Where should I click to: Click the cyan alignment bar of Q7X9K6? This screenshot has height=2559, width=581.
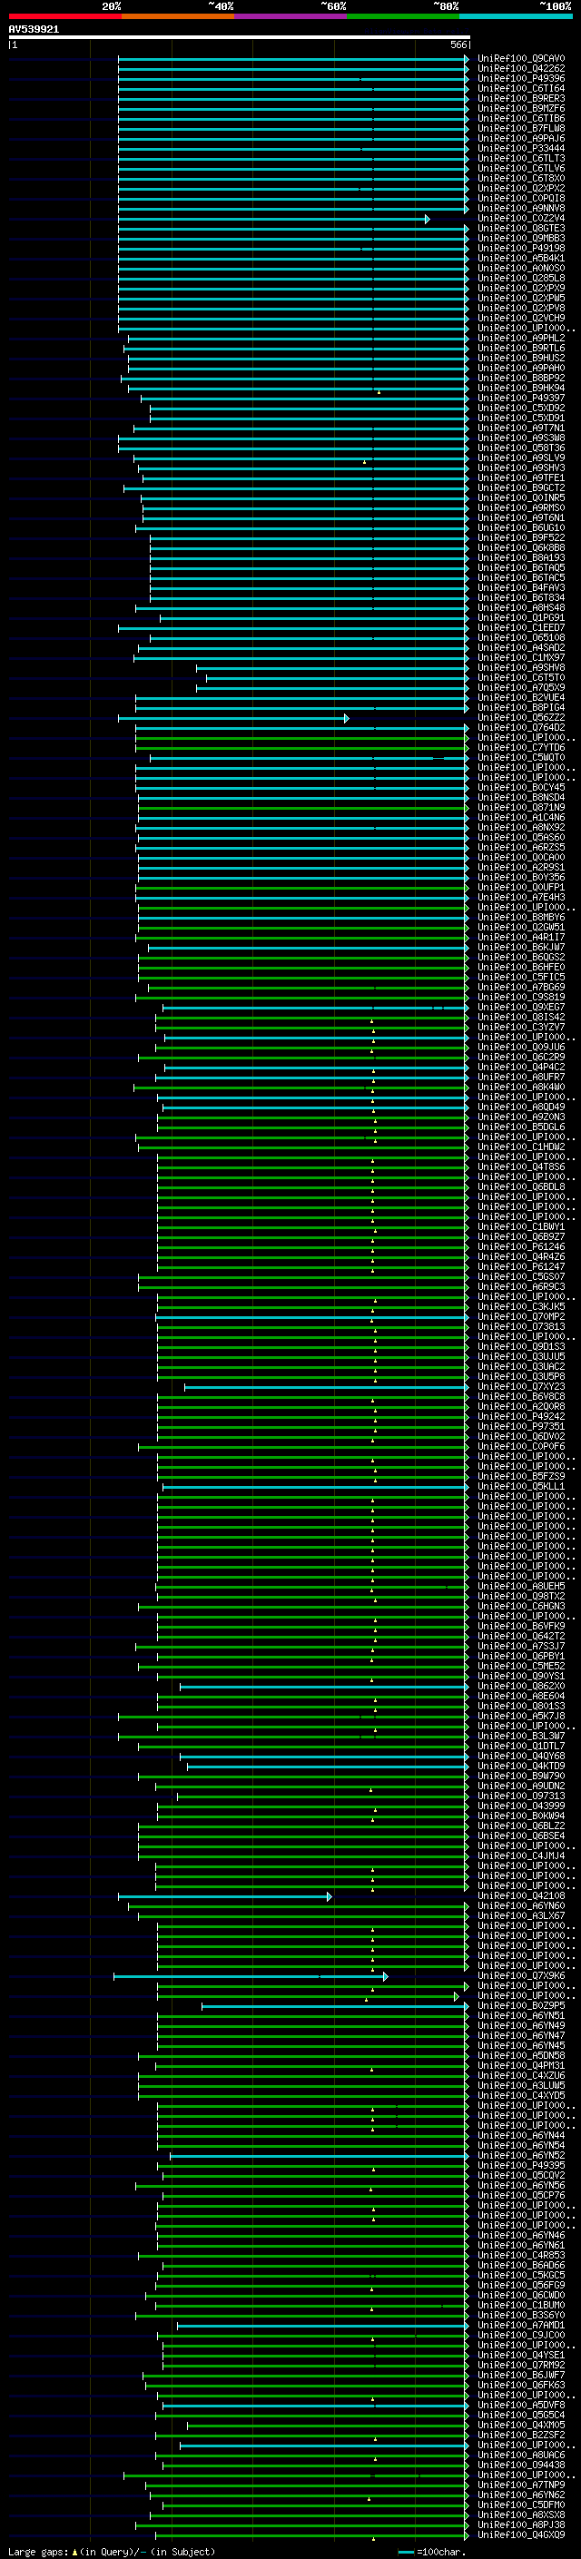251,1976
